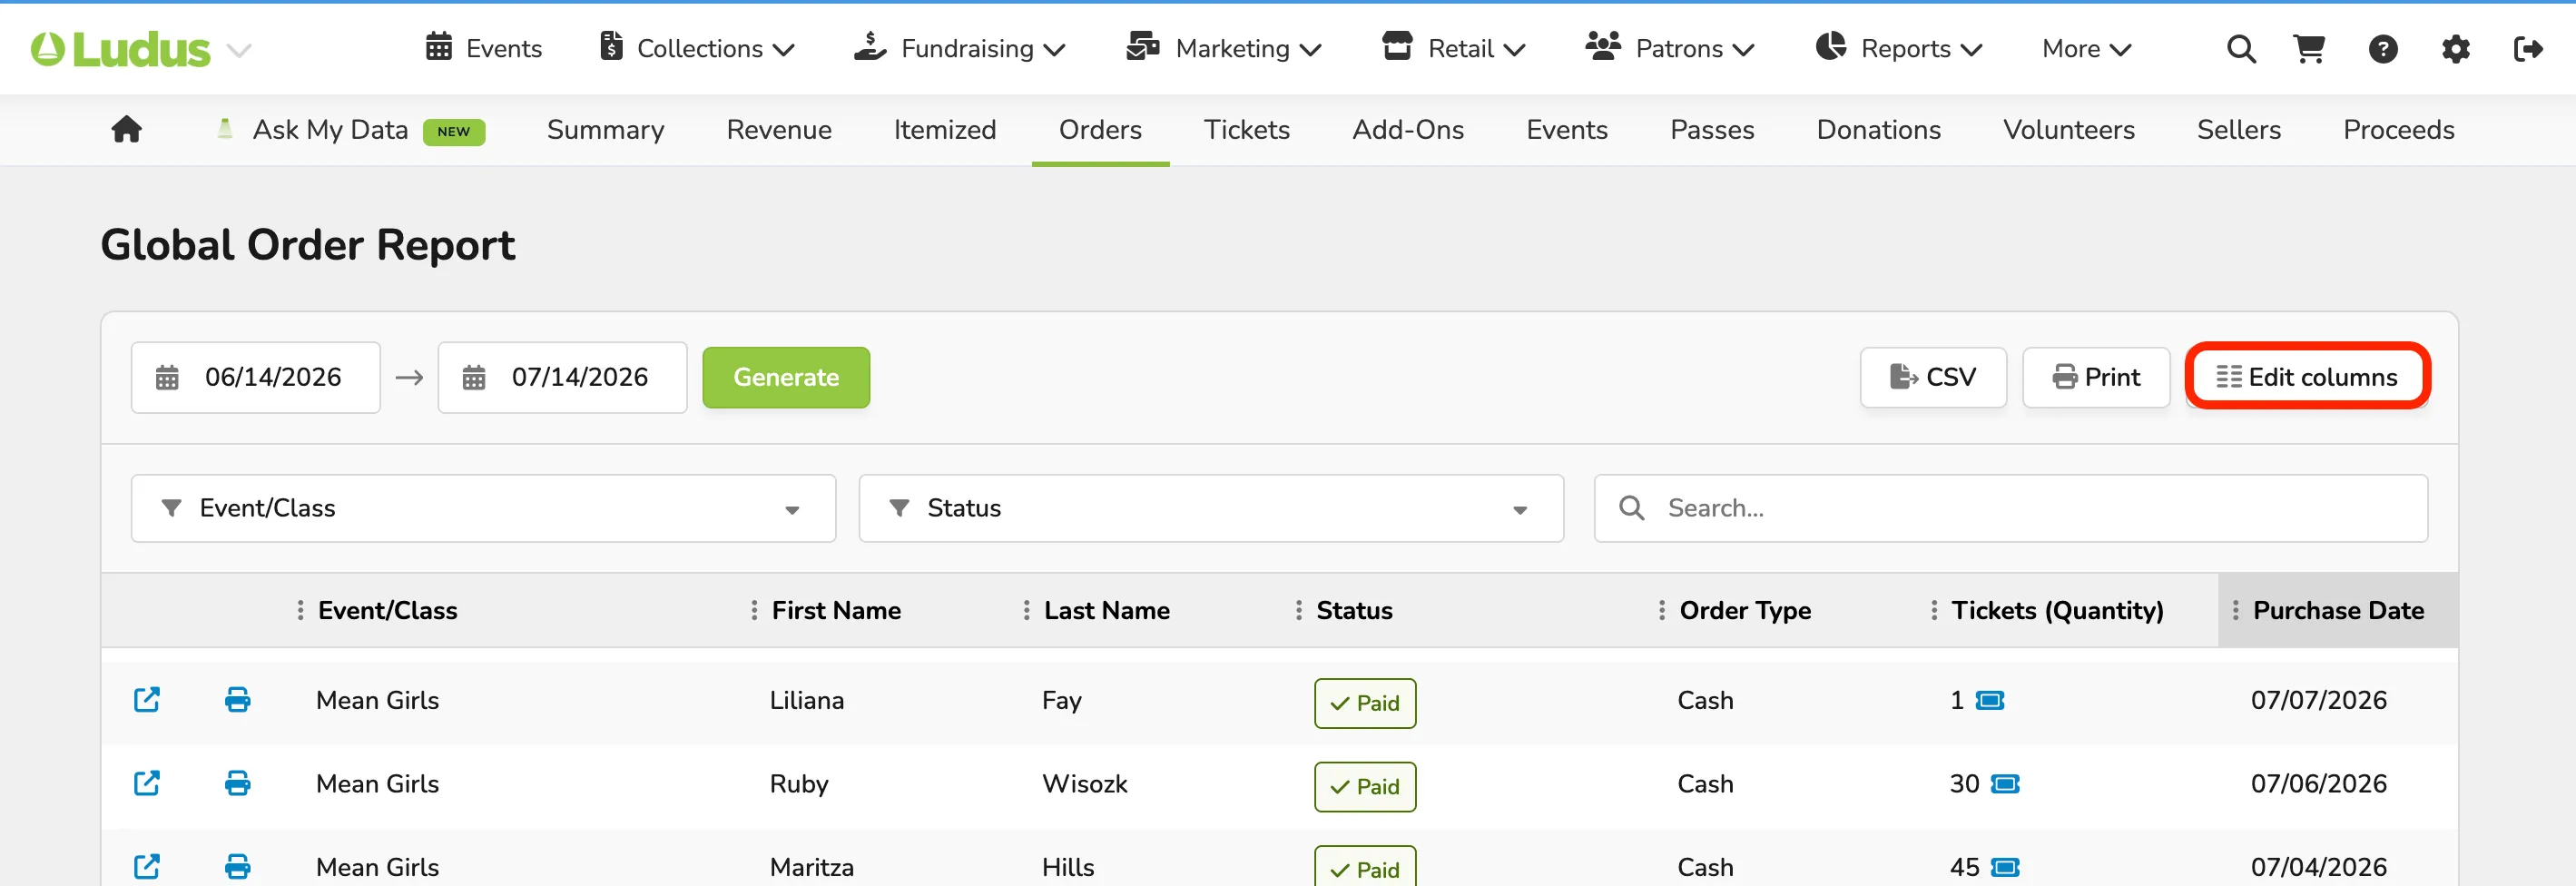This screenshot has width=2576, height=886.
Task: Switch to the Tickets tab
Action: click(x=1247, y=130)
